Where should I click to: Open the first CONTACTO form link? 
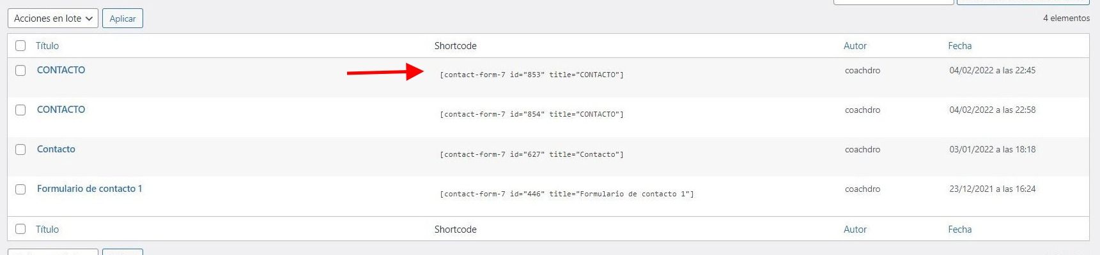tap(61, 70)
